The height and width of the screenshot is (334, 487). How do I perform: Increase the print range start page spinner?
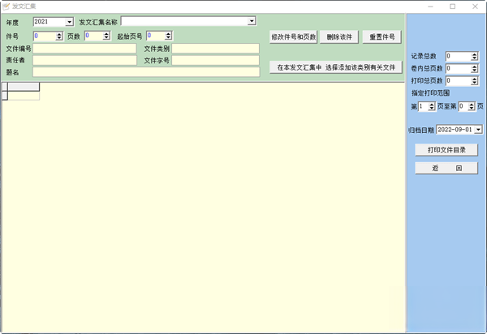[432, 105]
